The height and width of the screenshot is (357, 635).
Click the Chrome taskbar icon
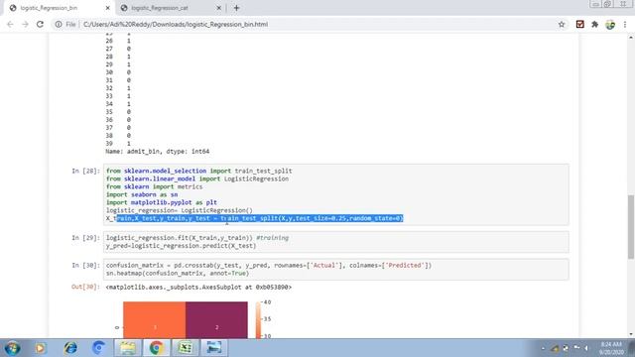tap(157, 348)
